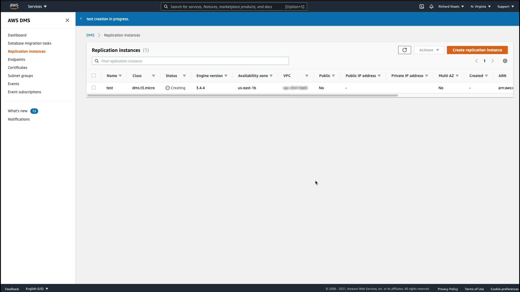Open the CloudShell terminal icon
This screenshot has width=520, height=292.
coord(422,6)
